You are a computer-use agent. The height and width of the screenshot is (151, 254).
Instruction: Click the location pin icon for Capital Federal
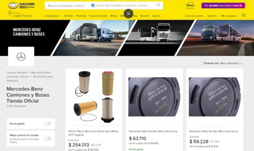(10, 13)
